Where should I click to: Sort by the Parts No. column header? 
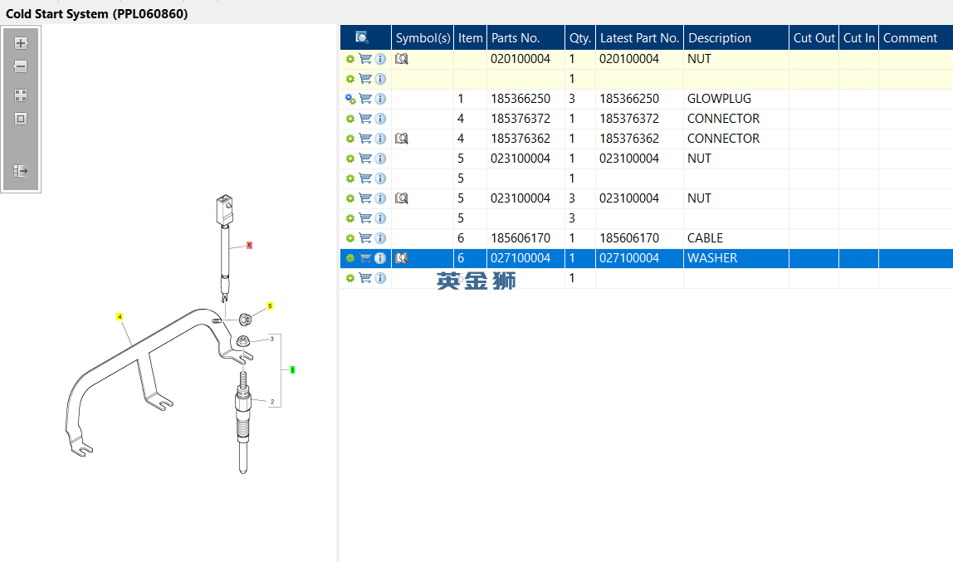tap(516, 37)
